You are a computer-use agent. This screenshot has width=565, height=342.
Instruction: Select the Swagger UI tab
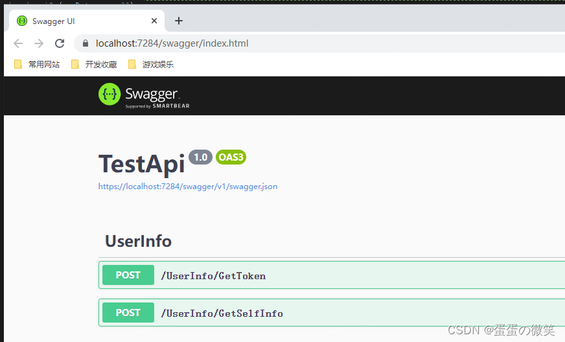coord(86,21)
